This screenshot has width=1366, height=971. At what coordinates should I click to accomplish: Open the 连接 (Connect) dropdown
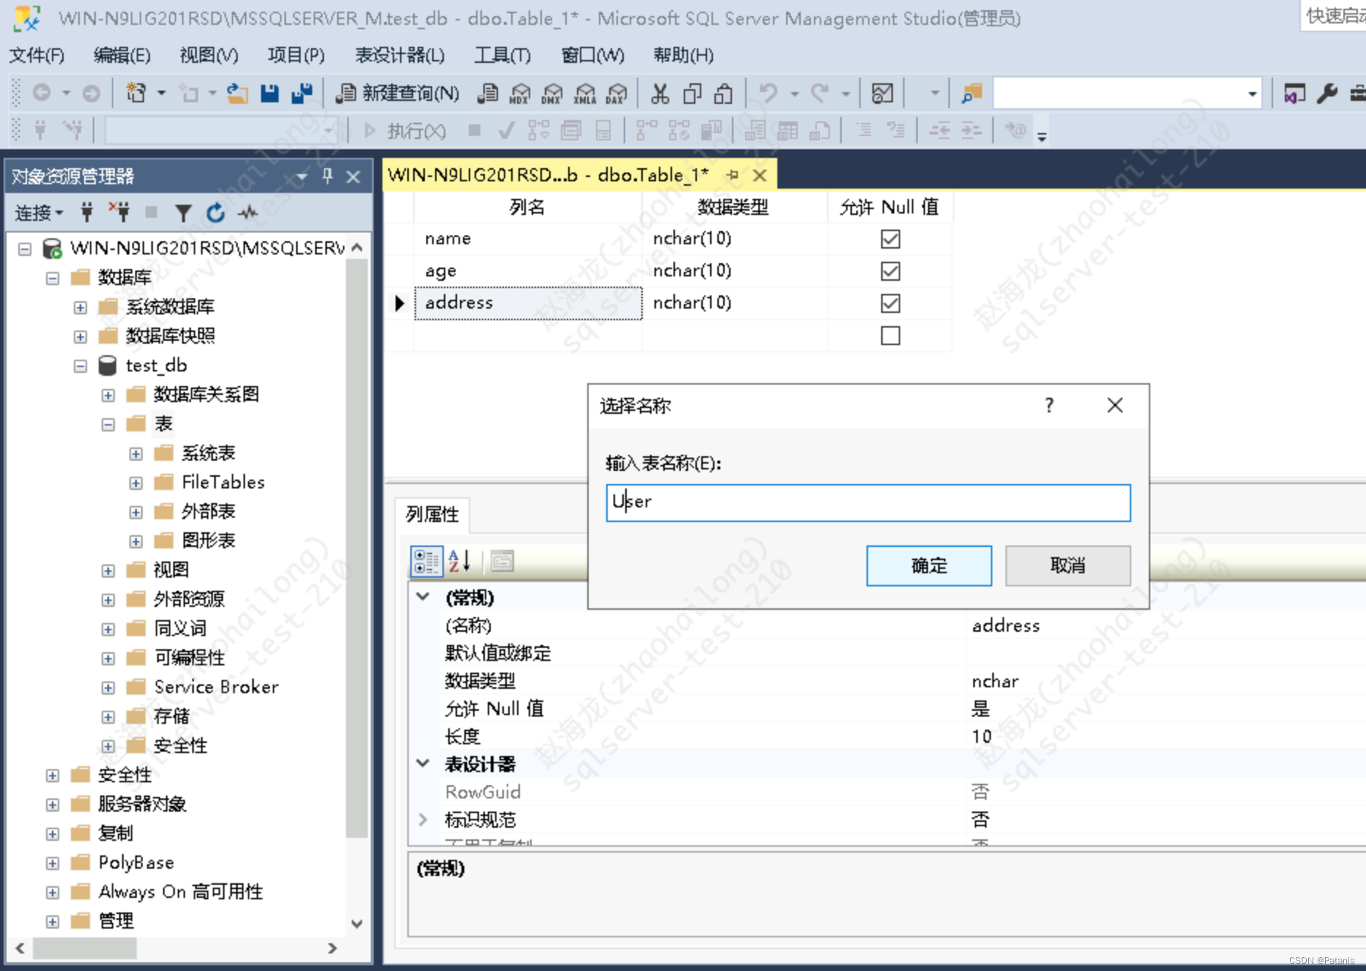coord(39,213)
